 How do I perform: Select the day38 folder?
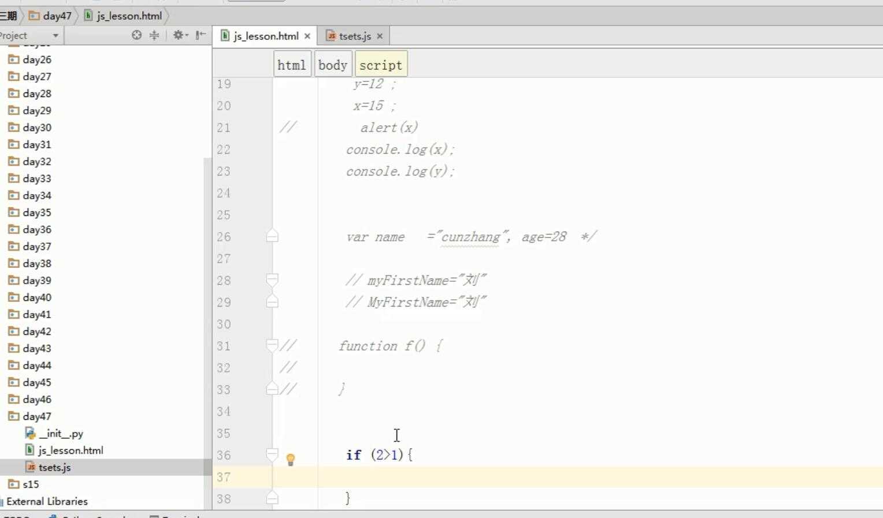[x=37, y=263]
